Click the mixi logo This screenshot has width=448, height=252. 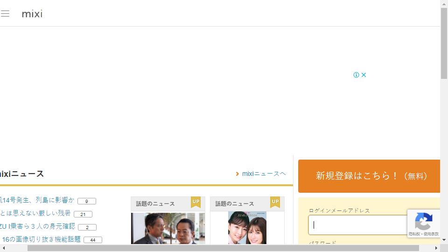(32, 14)
